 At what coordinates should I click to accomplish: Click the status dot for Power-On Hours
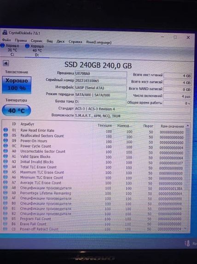point(6,140)
